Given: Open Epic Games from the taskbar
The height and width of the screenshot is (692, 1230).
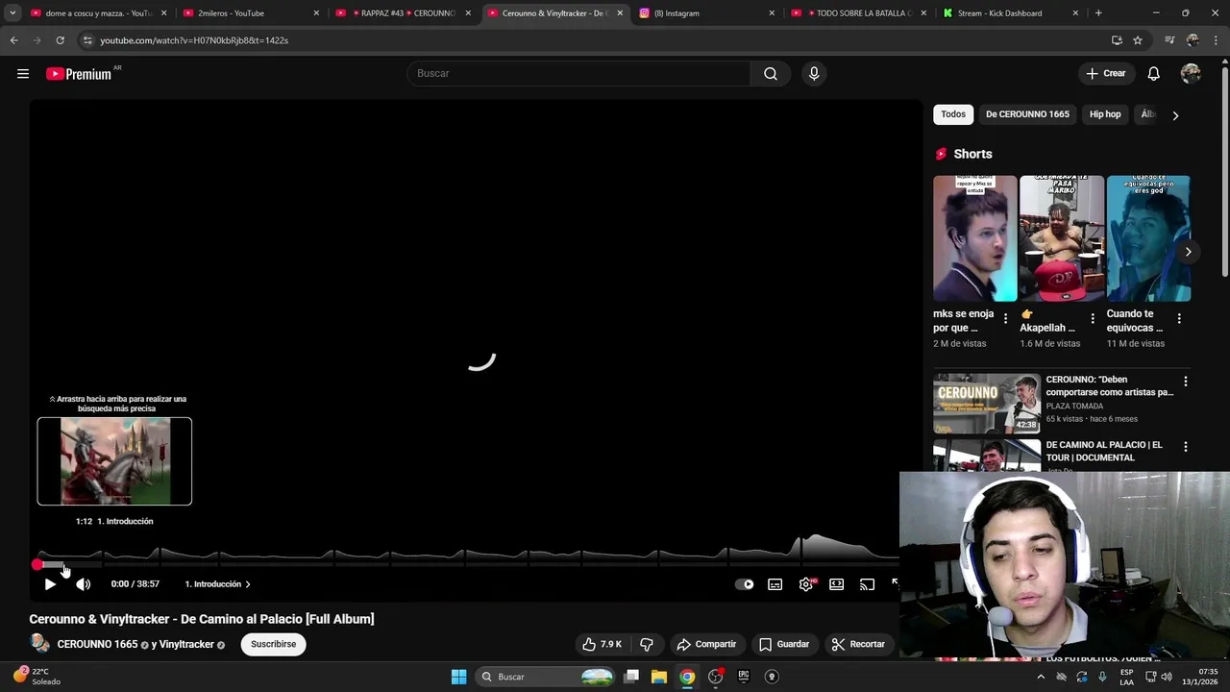Looking at the screenshot, I should click(743, 677).
